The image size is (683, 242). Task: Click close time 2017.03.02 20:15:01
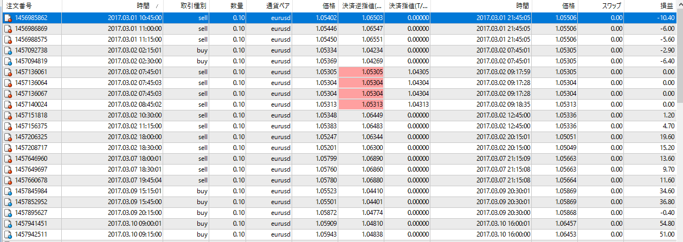pyautogui.click(x=504, y=137)
